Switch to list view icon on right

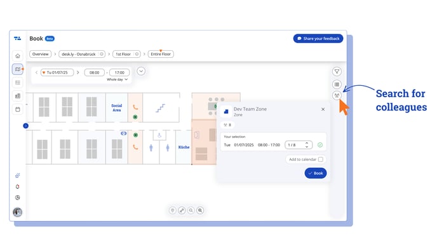click(337, 85)
